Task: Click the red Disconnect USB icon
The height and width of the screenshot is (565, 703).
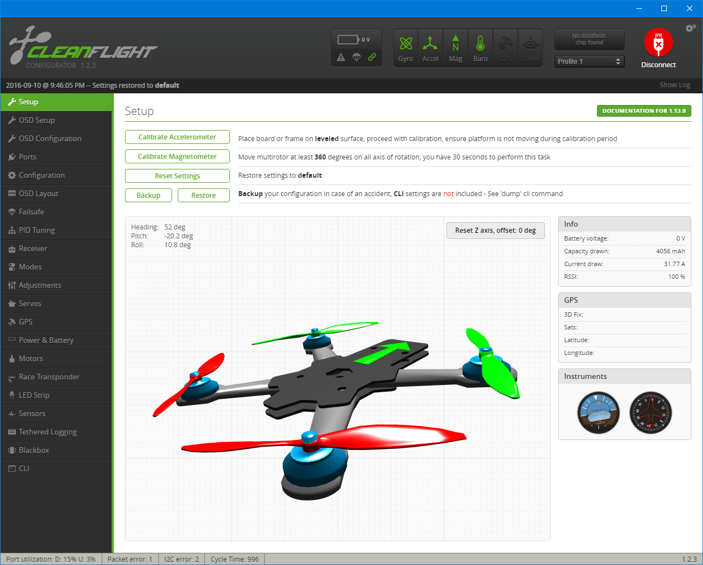Action: pyautogui.click(x=659, y=42)
